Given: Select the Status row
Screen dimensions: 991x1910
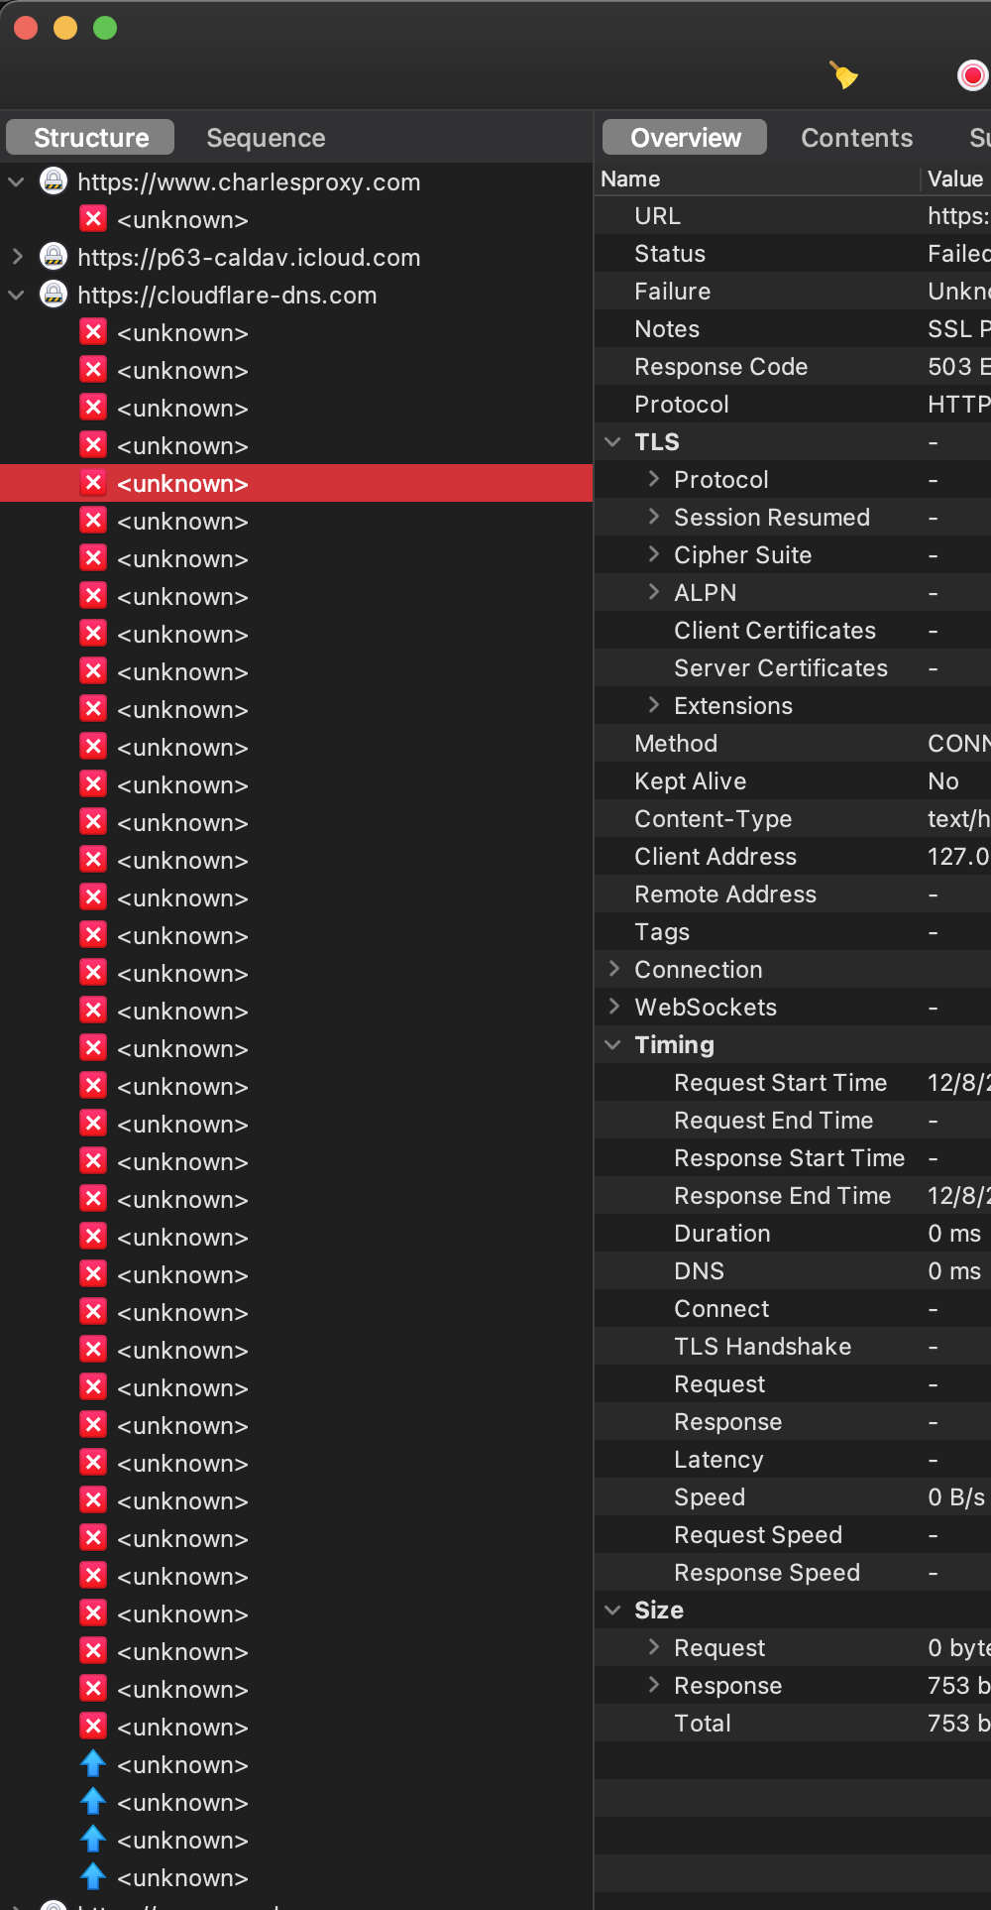Looking at the screenshot, I should click(793, 253).
